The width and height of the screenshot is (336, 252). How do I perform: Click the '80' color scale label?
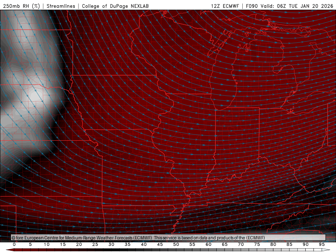click(273, 244)
